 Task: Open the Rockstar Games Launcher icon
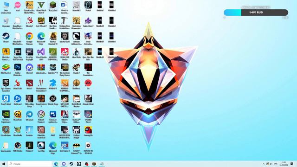click(x=6, y=51)
